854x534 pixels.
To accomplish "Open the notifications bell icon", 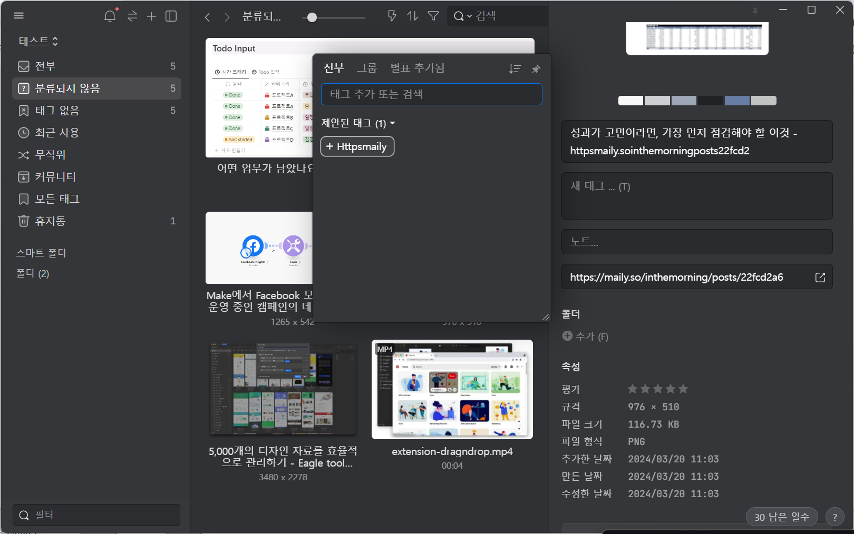I will pyautogui.click(x=110, y=16).
